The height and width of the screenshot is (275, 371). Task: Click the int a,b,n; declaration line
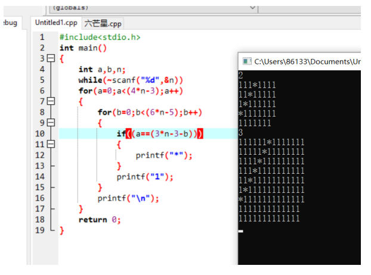click(102, 70)
